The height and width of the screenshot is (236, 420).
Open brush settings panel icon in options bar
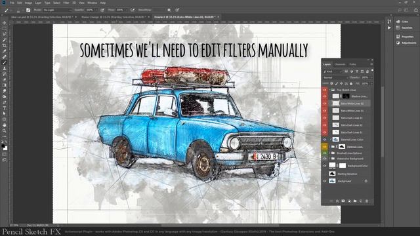[x=28, y=10]
